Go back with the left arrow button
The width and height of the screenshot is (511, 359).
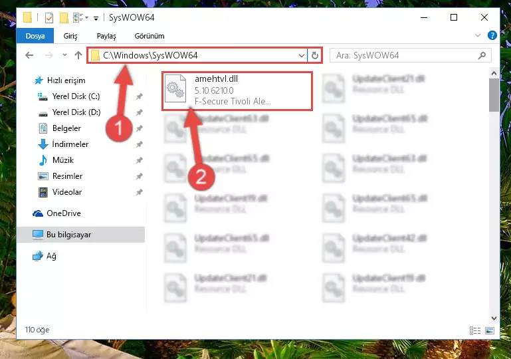29,55
